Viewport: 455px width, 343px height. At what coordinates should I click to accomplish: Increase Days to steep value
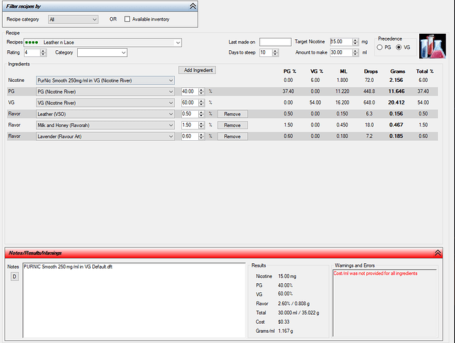[275, 51]
